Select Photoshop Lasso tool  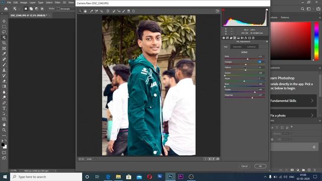click(x=4, y=32)
